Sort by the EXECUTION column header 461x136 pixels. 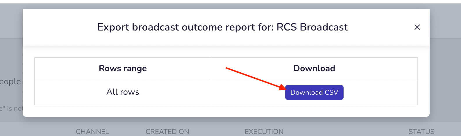(x=264, y=132)
